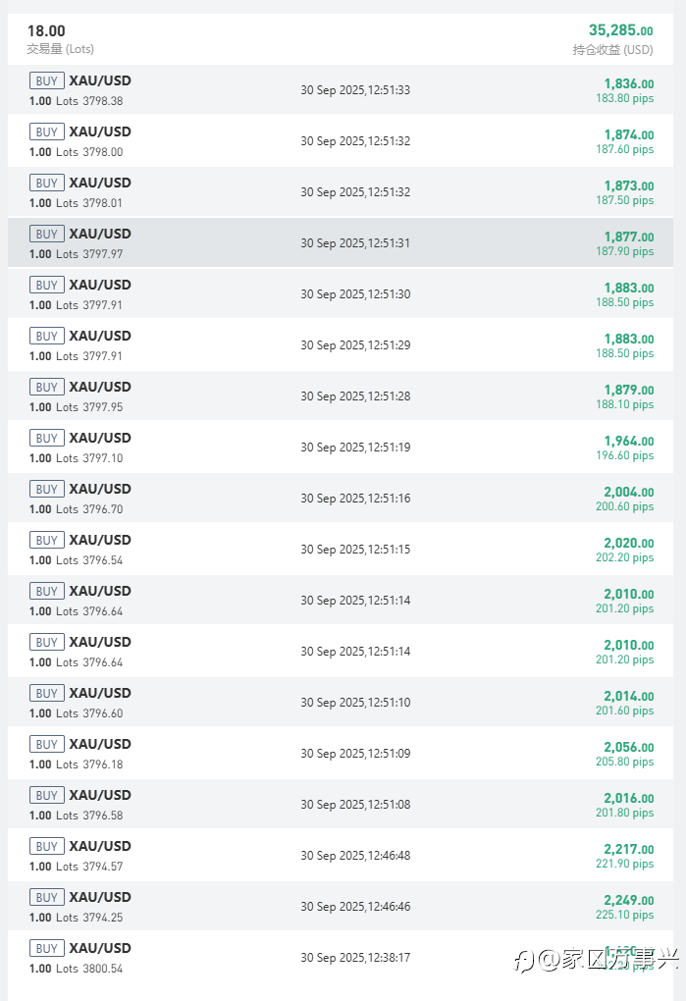This screenshot has height=1001, width=686.
Task: Select the timestamp 30 Sep 2025,12:38:17
Action: coord(355,958)
